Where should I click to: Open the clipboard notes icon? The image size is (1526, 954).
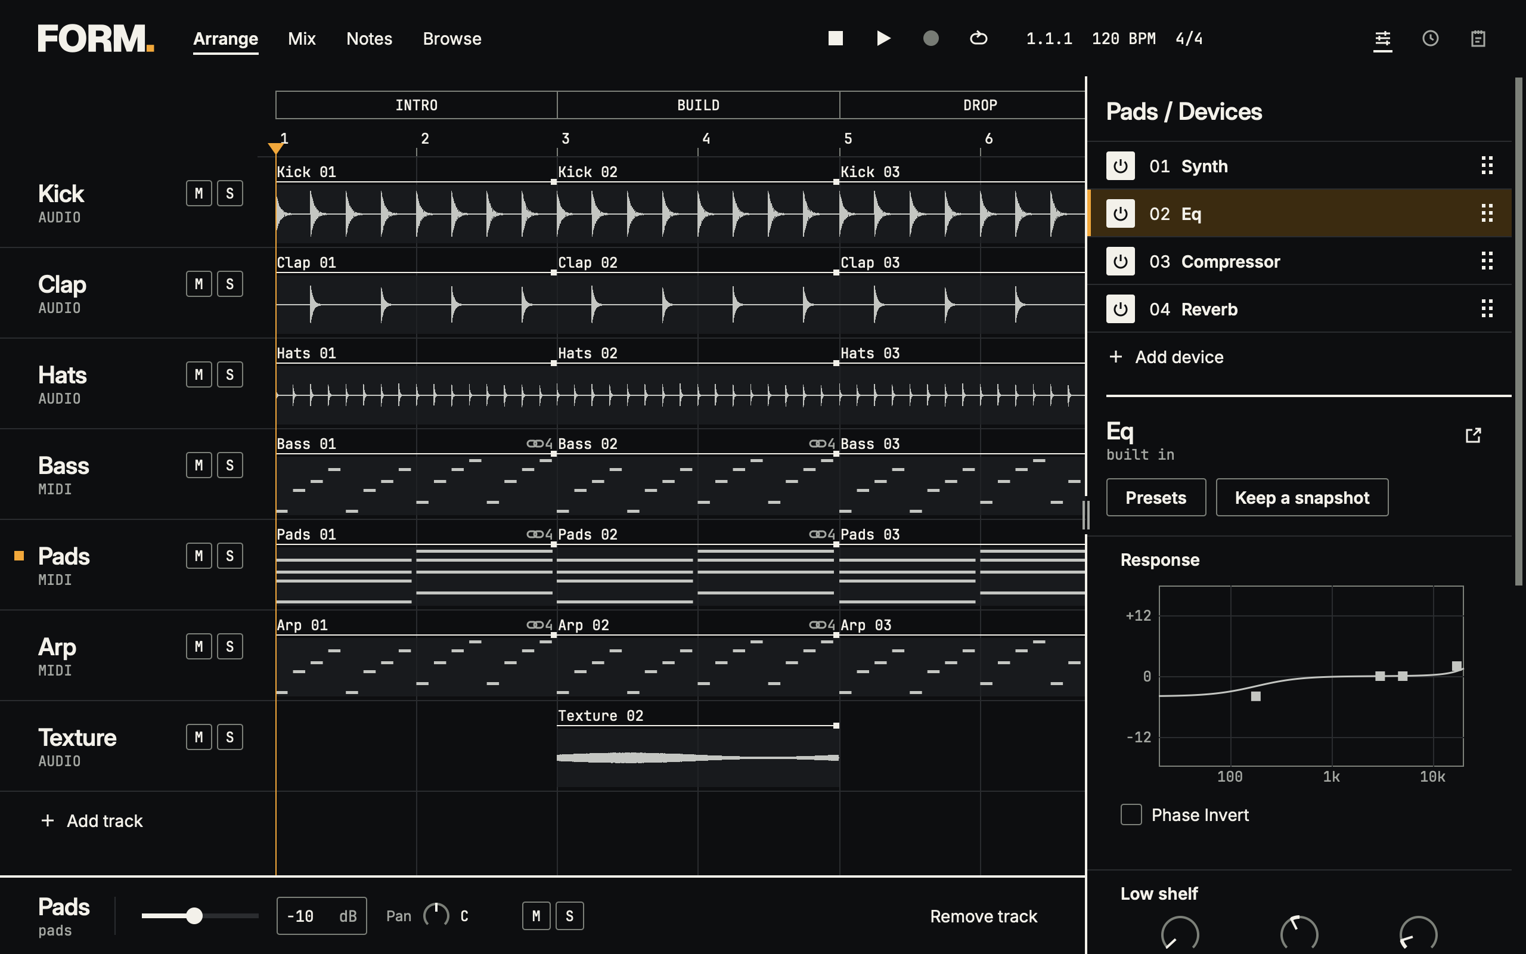(1478, 39)
